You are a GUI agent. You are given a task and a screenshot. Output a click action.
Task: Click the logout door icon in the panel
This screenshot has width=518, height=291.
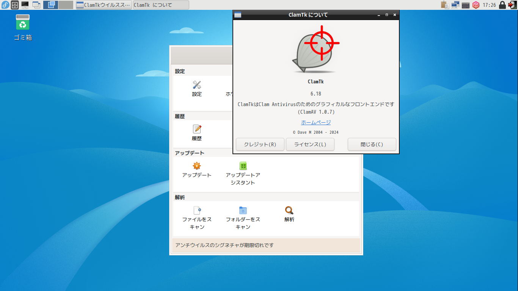(512, 5)
